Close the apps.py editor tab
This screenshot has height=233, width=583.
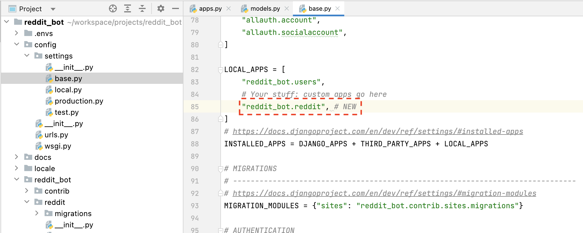point(229,9)
